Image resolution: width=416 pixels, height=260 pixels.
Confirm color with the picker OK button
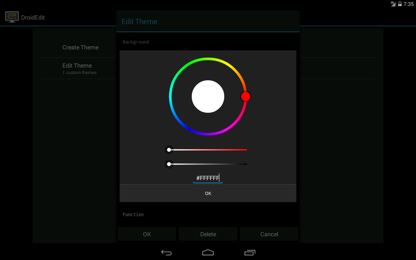point(208,193)
